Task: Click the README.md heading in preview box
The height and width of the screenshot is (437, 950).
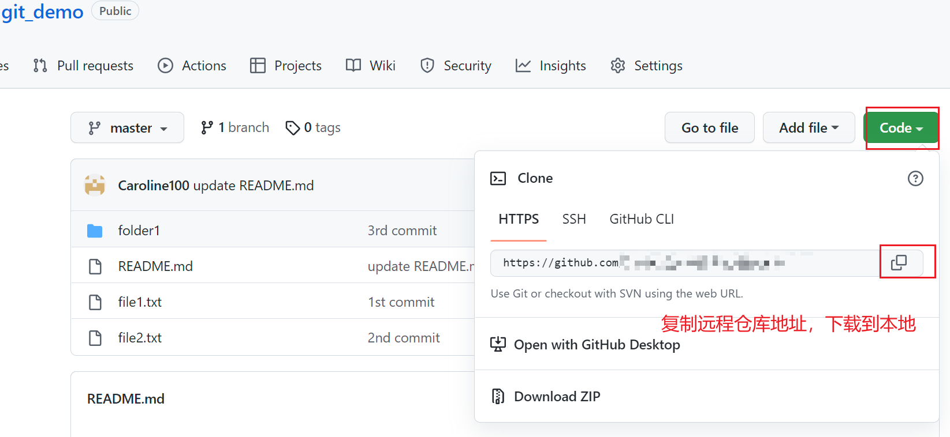Action: point(126,399)
